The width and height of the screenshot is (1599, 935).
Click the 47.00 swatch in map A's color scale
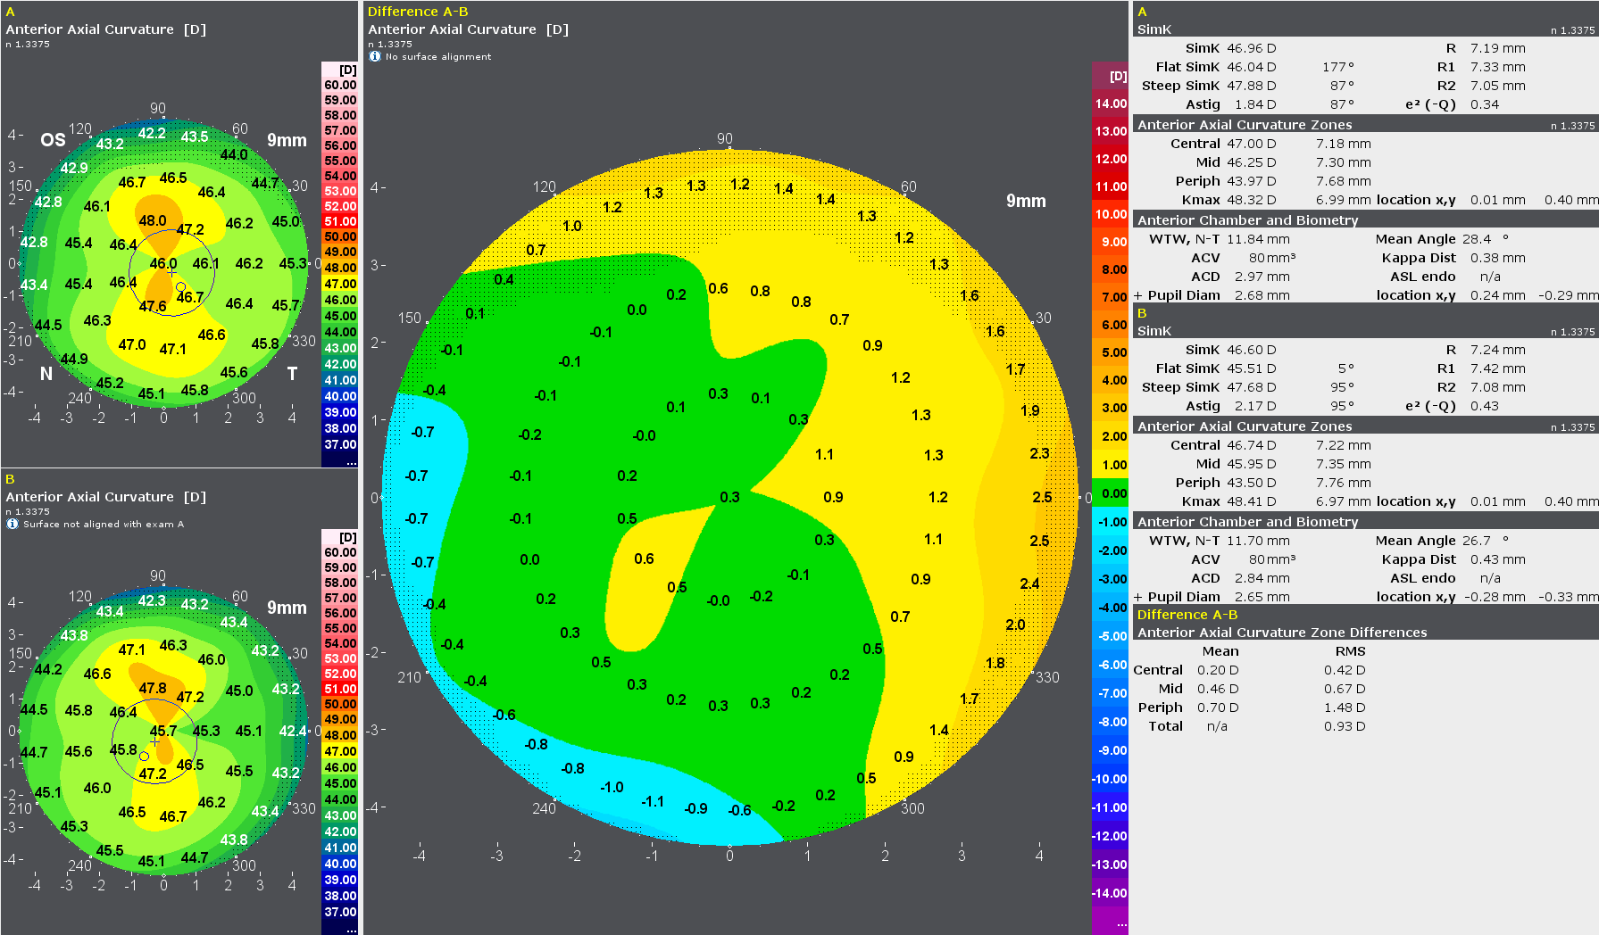coord(340,284)
